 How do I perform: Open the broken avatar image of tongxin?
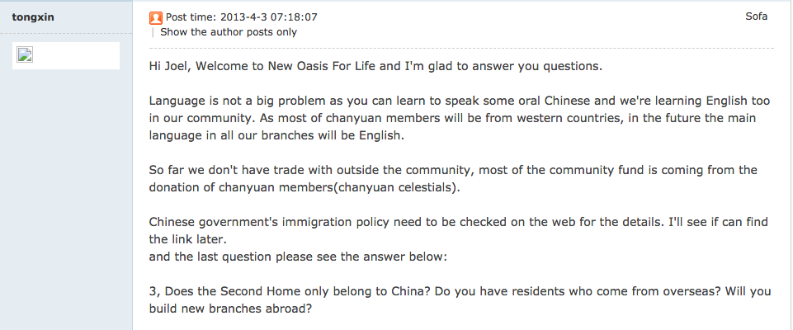25,54
